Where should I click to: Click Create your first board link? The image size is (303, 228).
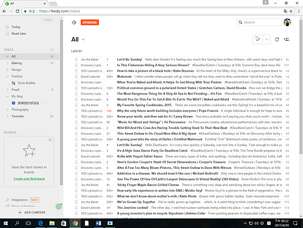pos(29,178)
